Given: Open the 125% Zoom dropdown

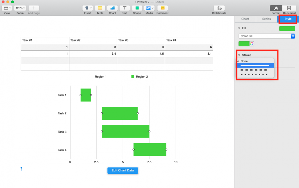Looking at the screenshot, I should click(20, 8).
